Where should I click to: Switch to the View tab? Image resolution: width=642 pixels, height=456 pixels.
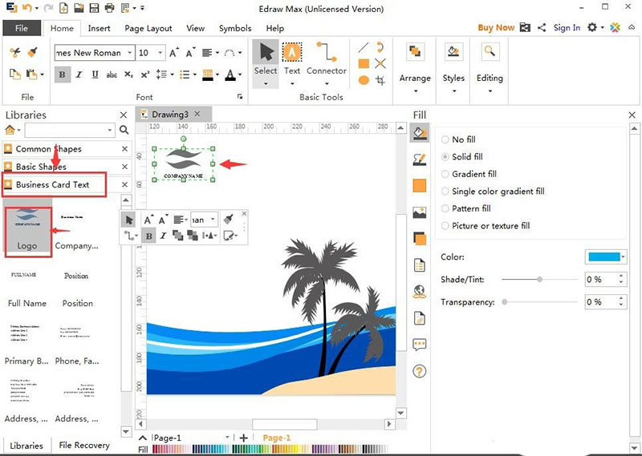tap(195, 28)
